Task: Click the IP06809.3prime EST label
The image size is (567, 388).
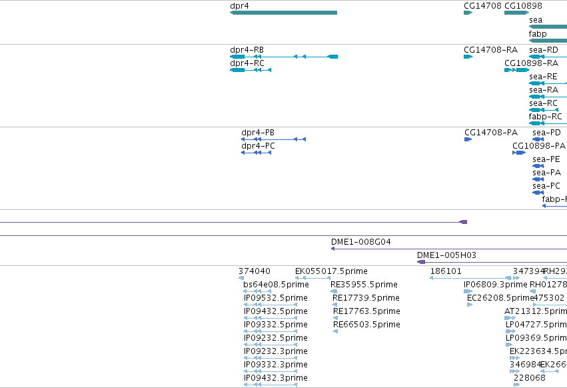Action: coord(496,285)
